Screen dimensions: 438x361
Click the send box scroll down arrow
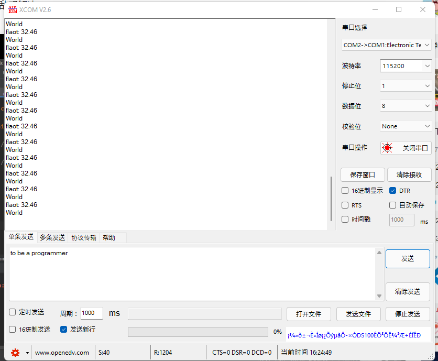click(379, 296)
